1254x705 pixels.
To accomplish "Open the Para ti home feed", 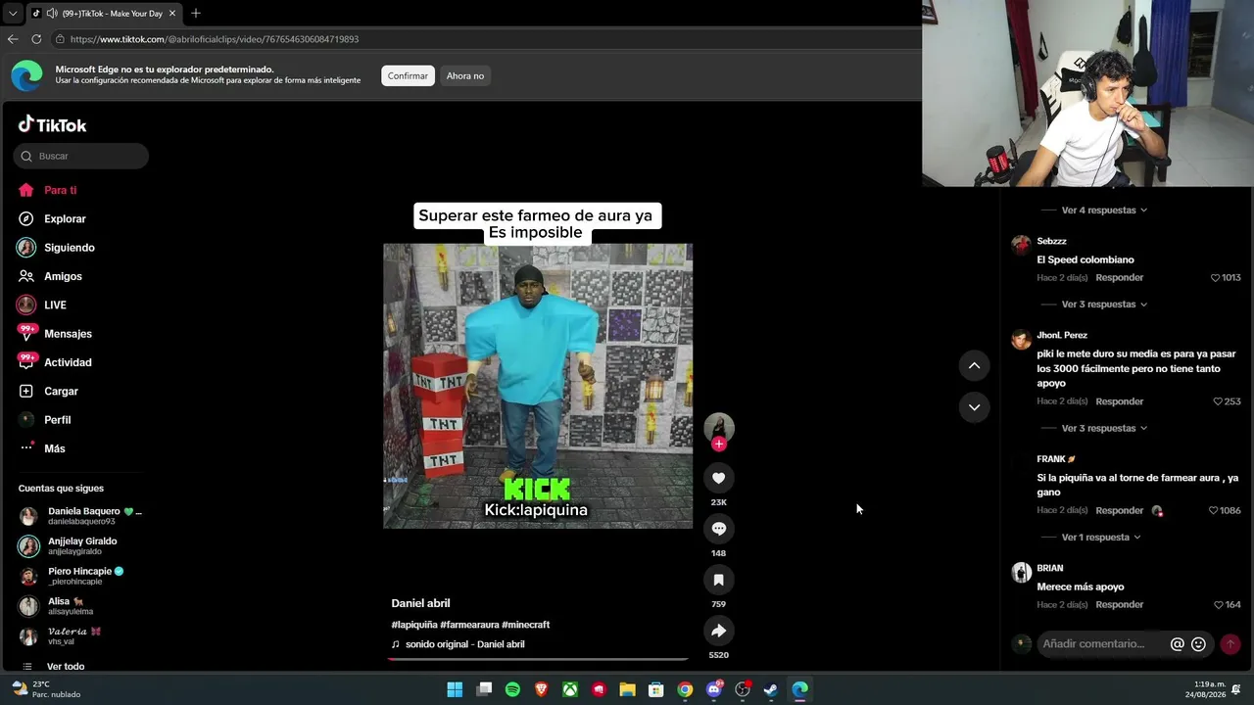I will [x=47, y=190].
